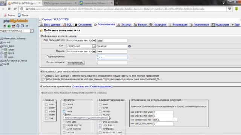Reload the page with the browser refresh icon
The image size is (241, 135).
click(9, 9)
